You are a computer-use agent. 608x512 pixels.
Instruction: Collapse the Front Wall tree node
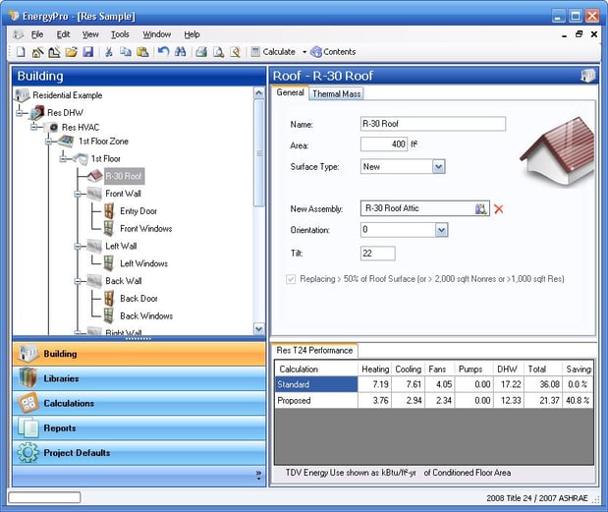point(77,194)
